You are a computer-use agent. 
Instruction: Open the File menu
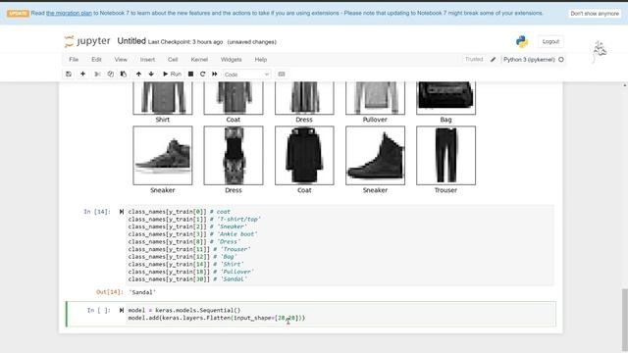pyautogui.click(x=74, y=59)
